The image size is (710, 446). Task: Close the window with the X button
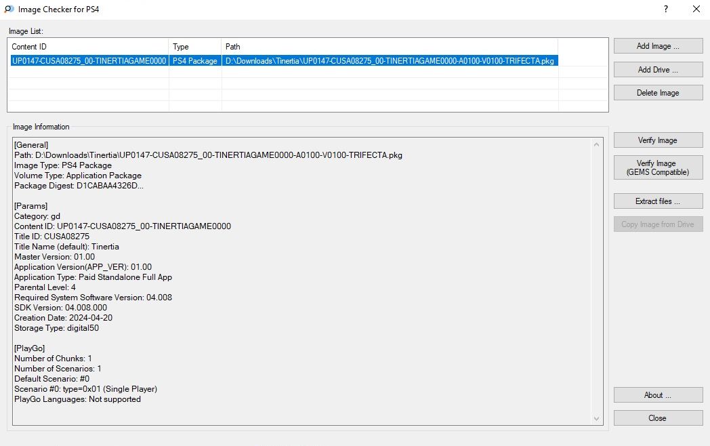pyautogui.click(x=696, y=9)
